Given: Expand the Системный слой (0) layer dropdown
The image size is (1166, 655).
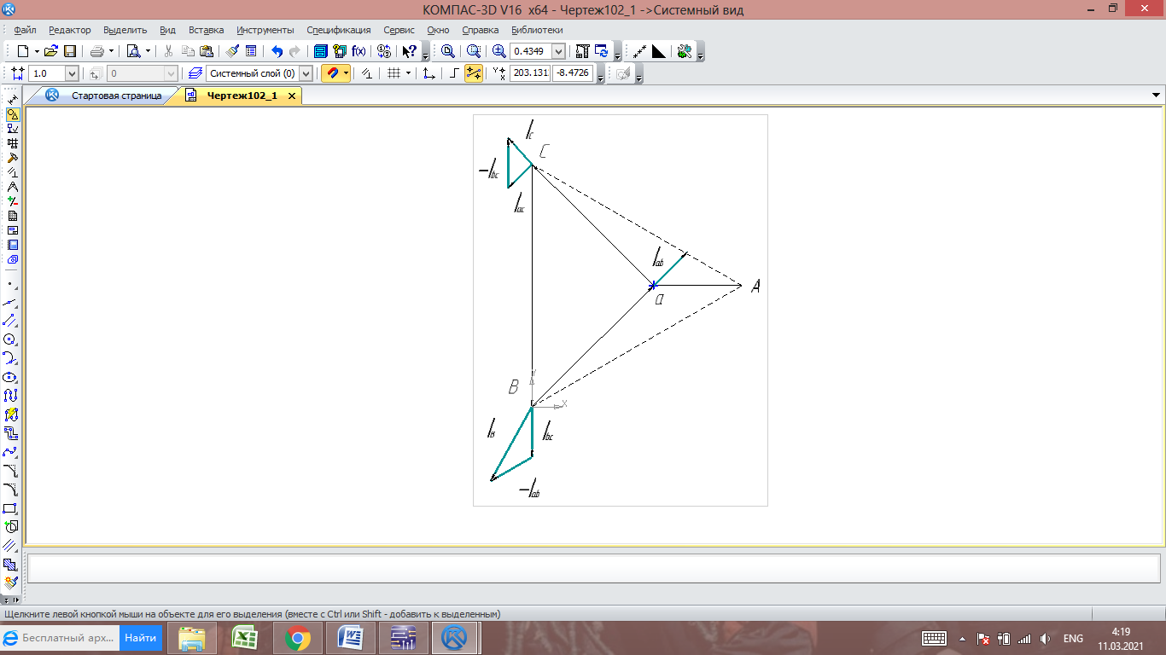Looking at the screenshot, I should click(306, 73).
